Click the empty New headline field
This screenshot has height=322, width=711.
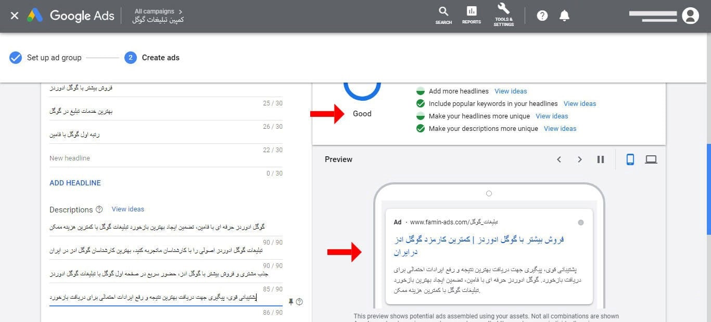(166, 158)
